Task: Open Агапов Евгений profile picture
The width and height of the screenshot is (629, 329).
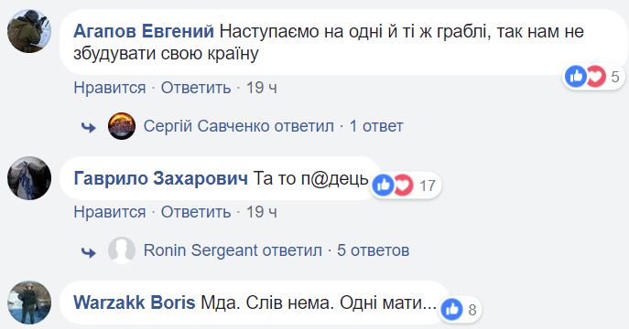Action: click(x=29, y=31)
